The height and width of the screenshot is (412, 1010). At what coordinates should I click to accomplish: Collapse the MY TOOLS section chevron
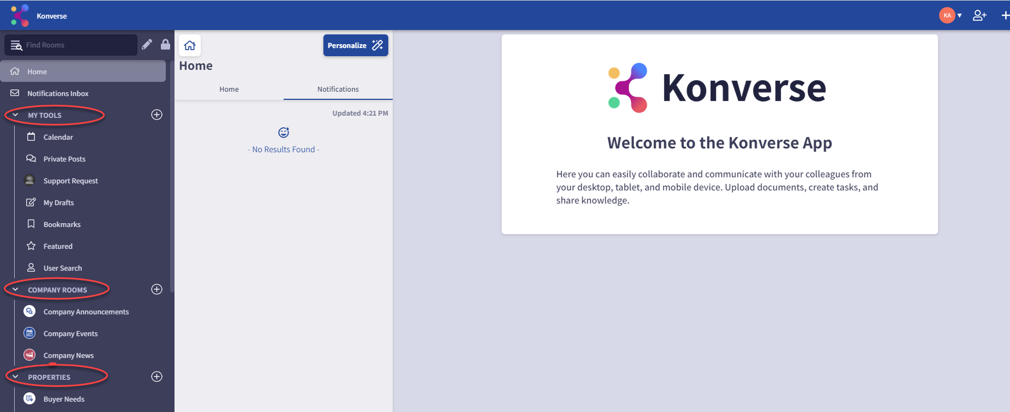(x=15, y=115)
